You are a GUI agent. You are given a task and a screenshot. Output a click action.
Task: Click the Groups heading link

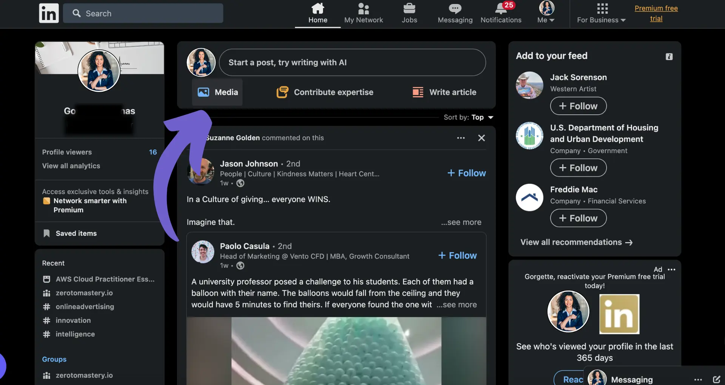pos(54,359)
